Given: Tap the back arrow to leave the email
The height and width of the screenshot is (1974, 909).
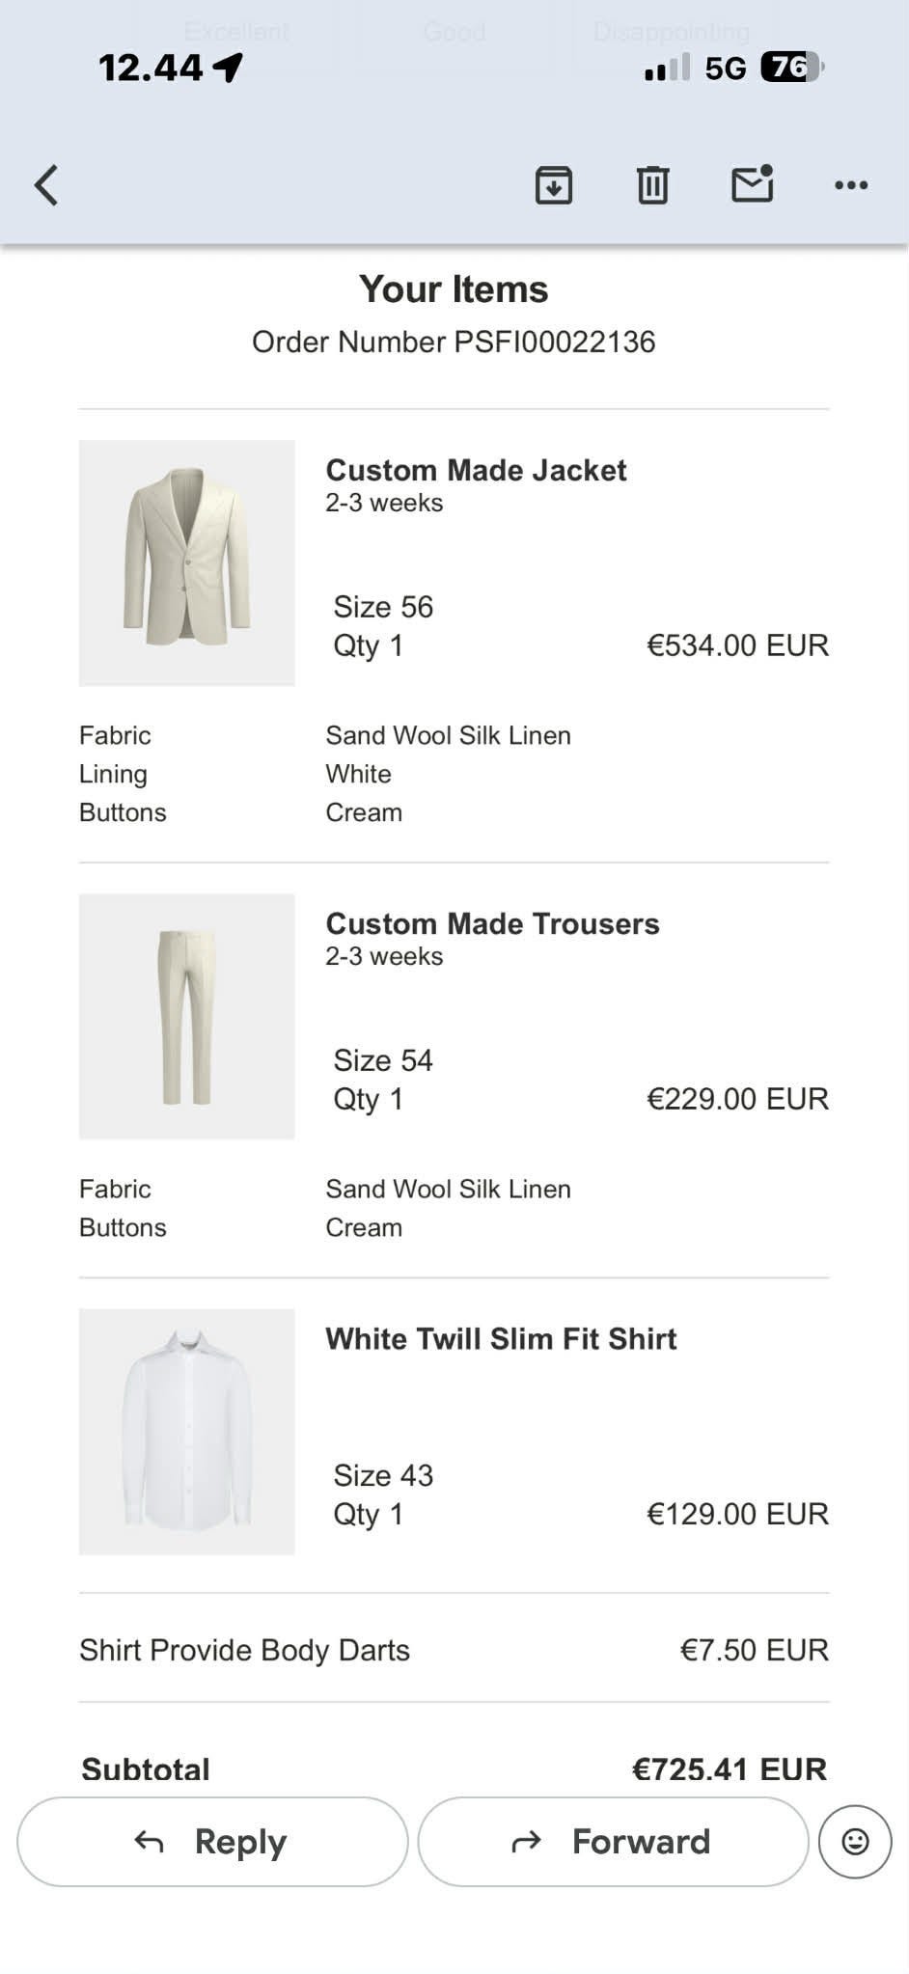Looking at the screenshot, I should point(46,185).
